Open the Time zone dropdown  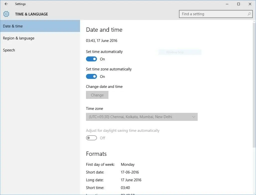(x=142, y=117)
